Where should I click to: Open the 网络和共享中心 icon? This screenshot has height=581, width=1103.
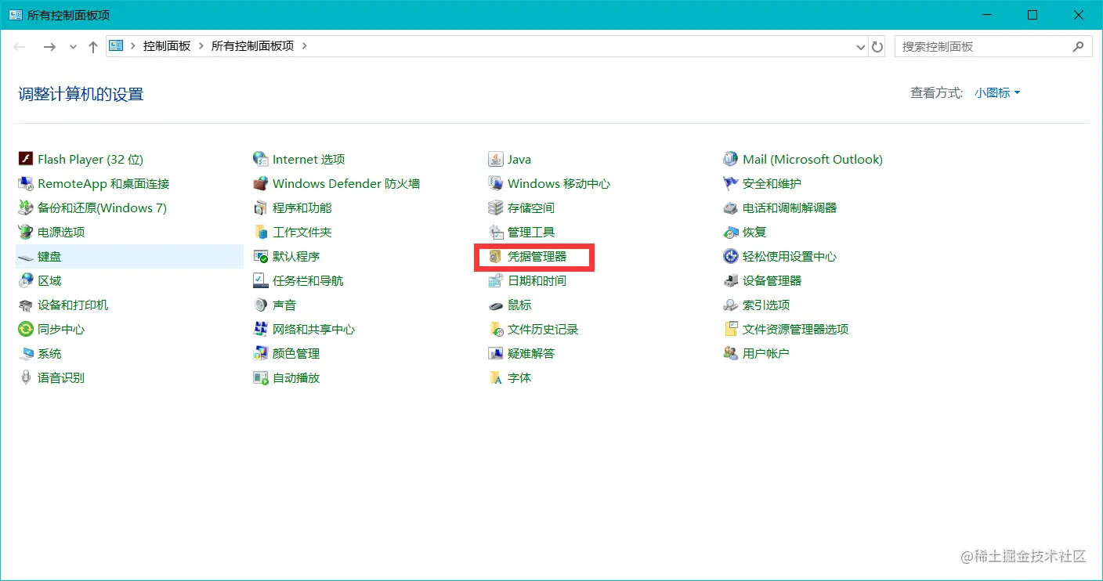point(260,329)
